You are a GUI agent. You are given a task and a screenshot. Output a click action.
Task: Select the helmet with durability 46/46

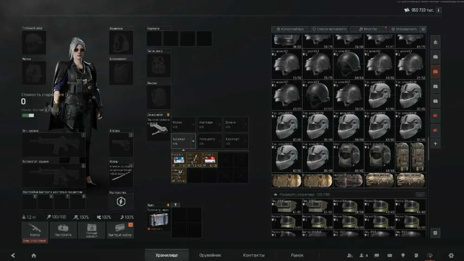coord(380,157)
